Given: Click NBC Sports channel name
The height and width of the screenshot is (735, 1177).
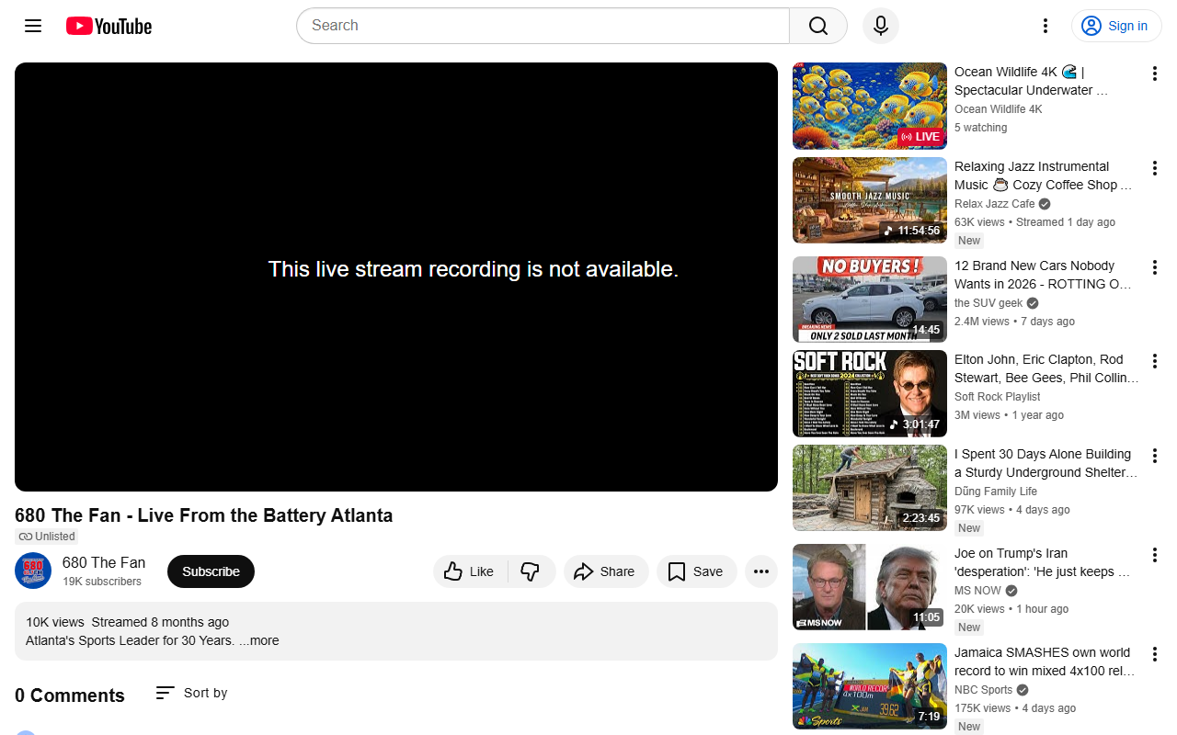Looking at the screenshot, I should pyautogui.click(x=983, y=690).
